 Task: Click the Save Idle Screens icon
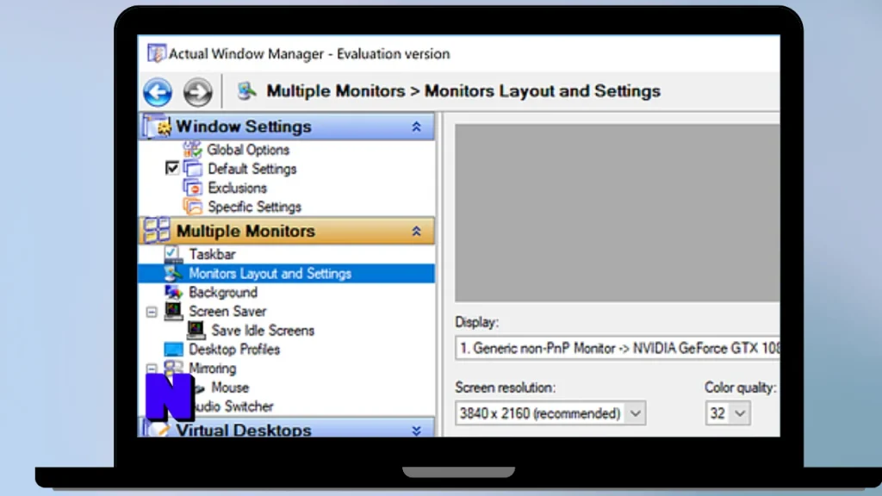click(x=196, y=330)
